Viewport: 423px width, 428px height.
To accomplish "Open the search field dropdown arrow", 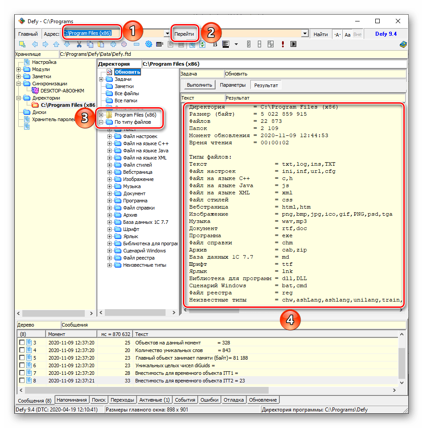I will 305,34.
